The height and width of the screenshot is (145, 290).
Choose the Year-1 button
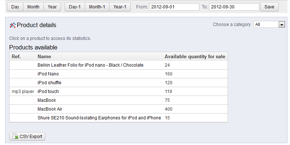pos(120,7)
